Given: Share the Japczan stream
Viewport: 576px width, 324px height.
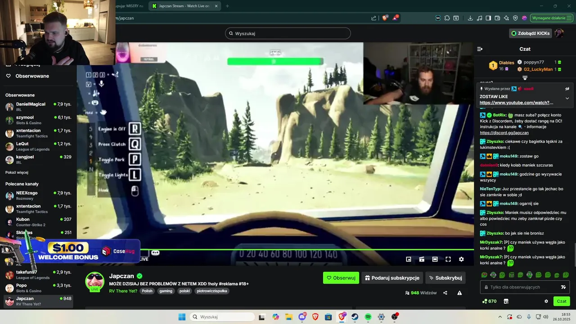Looking at the screenshot, I should [x=445, y=293].
